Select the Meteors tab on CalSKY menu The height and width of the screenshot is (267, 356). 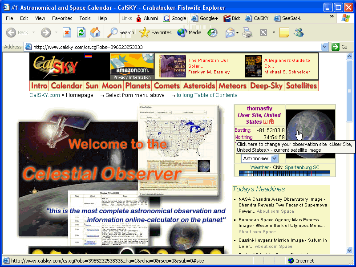point(232,86)
